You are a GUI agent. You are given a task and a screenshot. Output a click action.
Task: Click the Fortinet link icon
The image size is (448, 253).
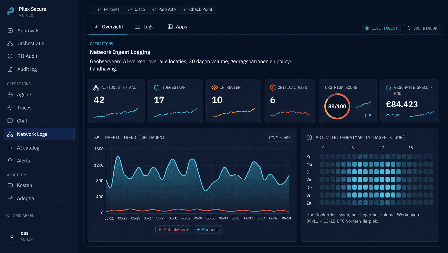coord(99,10)
